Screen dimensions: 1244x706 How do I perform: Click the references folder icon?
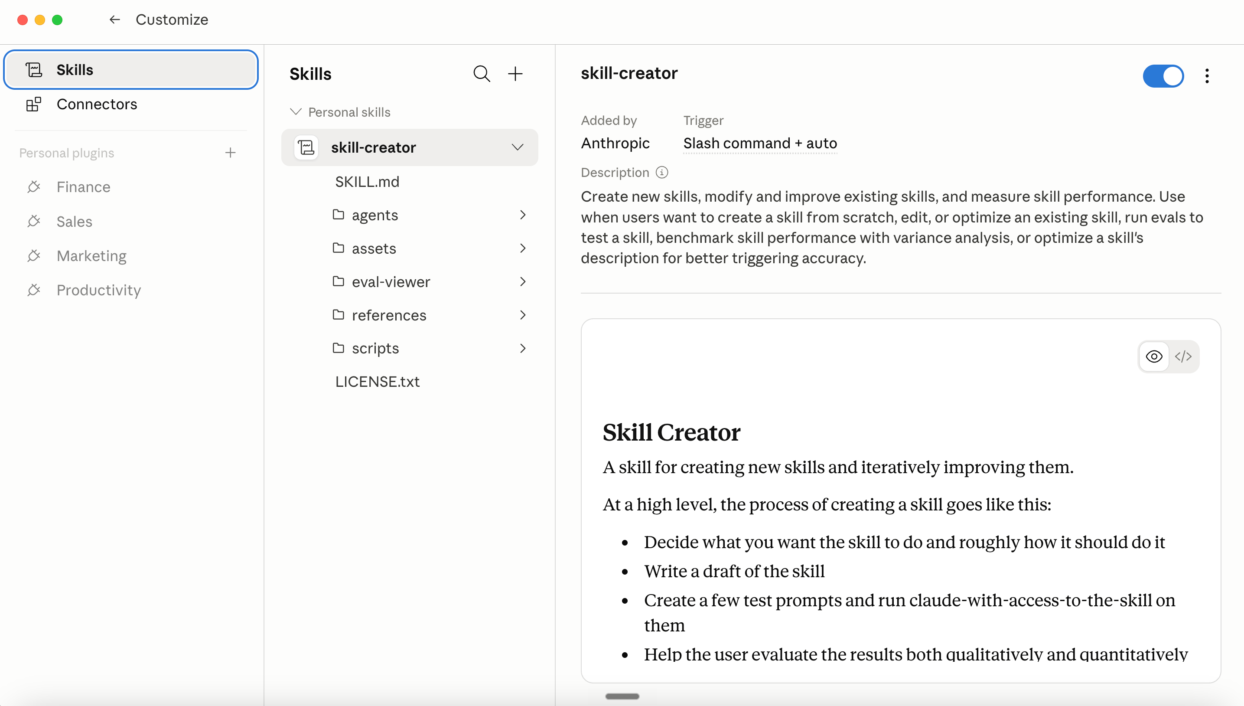pos(338,315)
